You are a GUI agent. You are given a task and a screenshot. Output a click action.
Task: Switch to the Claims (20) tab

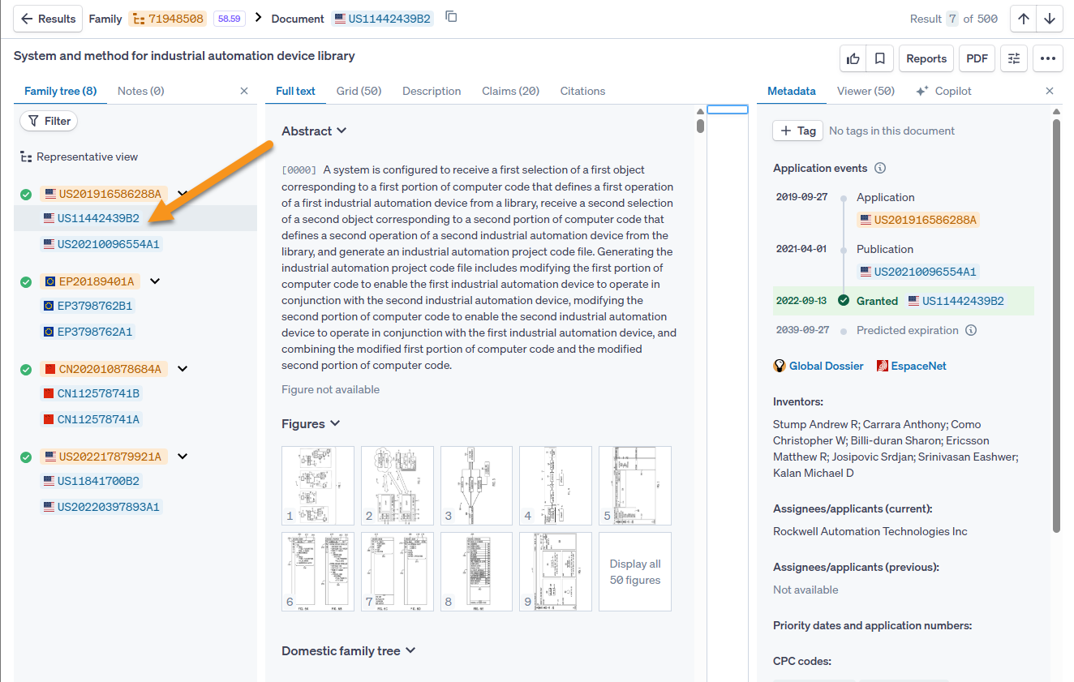click(x=510, y=91)
